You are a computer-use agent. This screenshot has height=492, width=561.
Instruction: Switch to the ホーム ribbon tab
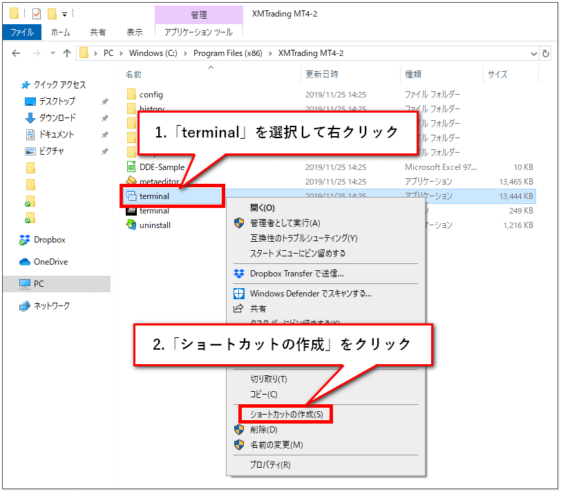60,32
